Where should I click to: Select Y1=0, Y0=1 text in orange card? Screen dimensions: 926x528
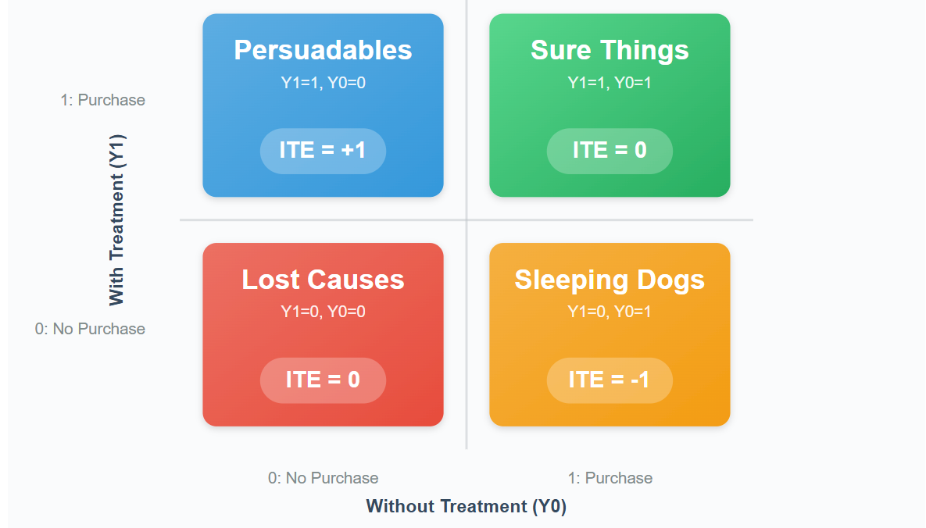[x=610, y=312]
